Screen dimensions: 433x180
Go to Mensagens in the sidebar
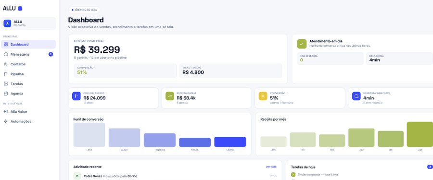[x=28, y=54]
